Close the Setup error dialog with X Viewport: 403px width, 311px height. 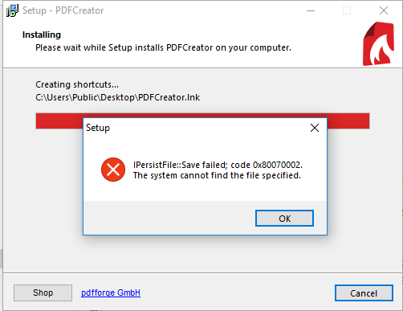tap(315, 128)
